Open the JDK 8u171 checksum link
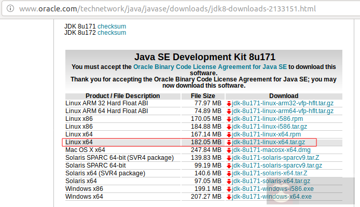Viewport: 360px width, 207px height. tap(112, 26)
